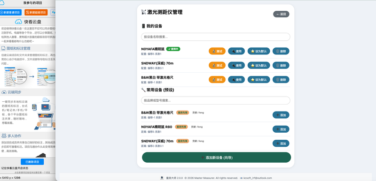Click the 返回 back button
Image resolution: width=376 pixels, height=181 pixels.
pos(281,14)
